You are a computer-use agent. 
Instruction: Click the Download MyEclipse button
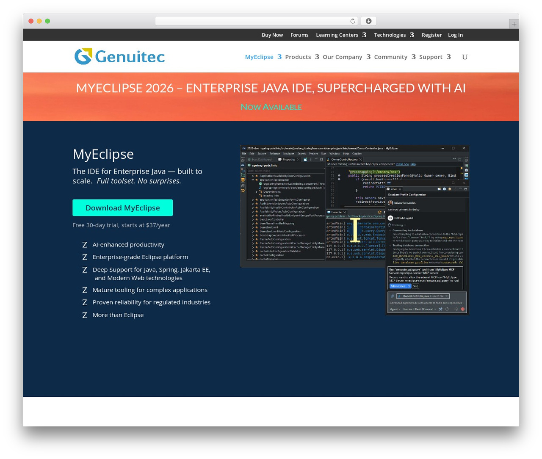point(123,208)
